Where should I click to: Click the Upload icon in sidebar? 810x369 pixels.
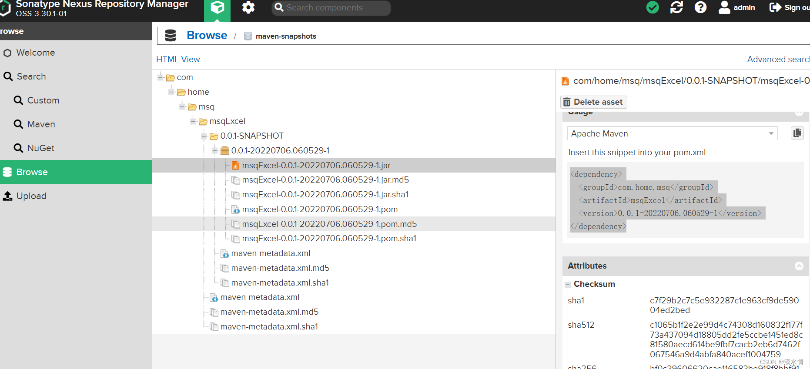[8, 196]
